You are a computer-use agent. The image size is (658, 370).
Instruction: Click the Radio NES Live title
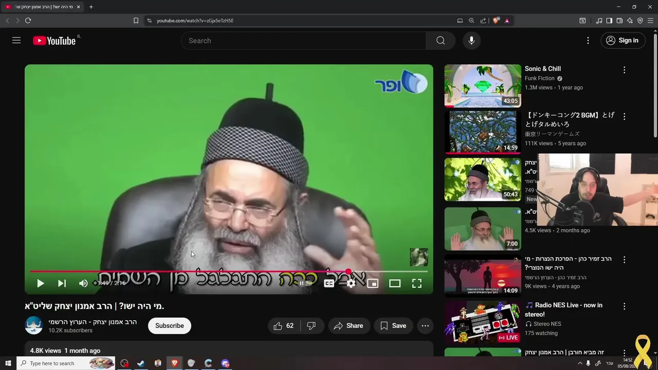click(x=563, y=310)
